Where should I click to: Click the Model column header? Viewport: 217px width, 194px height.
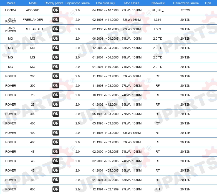[x=33, y=3]
